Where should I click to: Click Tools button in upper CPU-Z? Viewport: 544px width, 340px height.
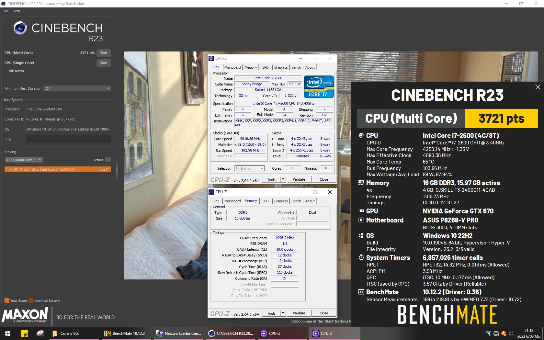click(x=271, y=179)
